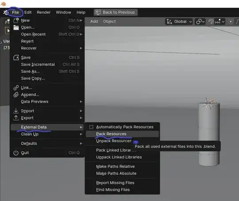The image size is (239, 201).
Task: Click Pack Resources
Action: [123, 134]
